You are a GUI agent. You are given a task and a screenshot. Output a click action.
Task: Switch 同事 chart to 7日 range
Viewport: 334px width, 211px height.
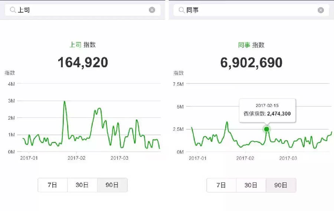(x=221, y=185)
